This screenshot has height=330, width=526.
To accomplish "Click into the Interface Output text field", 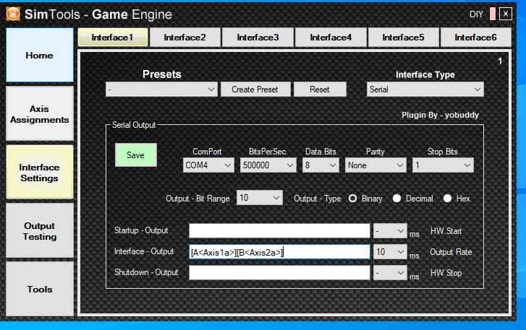I will pyautogui.click(x=279, y=252).
